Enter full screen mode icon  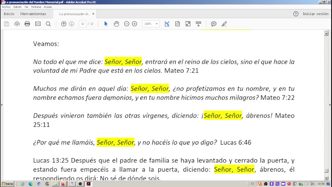click(188, 24)
